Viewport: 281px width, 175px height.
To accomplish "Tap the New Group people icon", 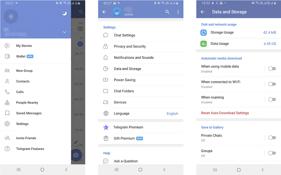I will [x=7, y=71].
